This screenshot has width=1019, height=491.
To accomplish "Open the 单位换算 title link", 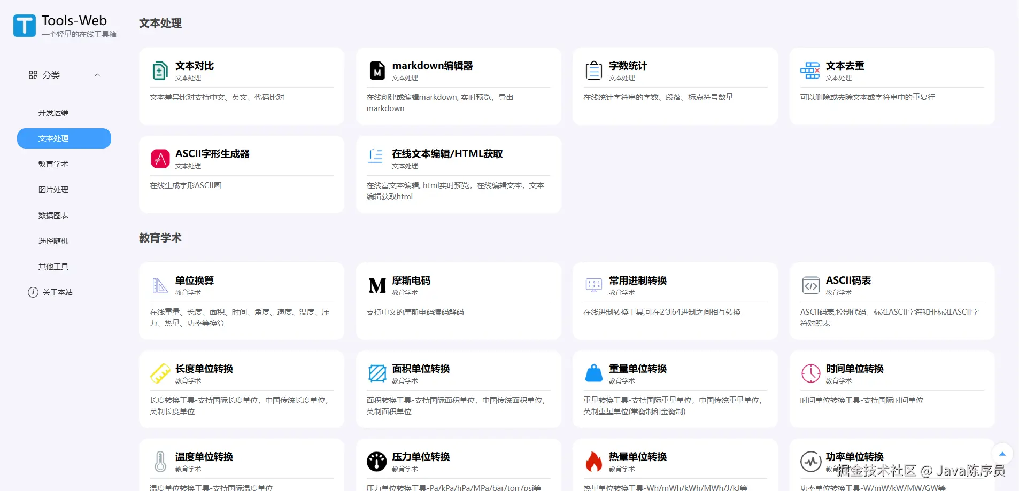I will tap(195, 280).
